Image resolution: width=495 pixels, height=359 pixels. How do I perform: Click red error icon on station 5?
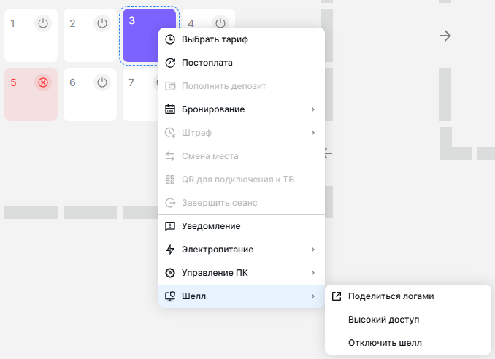43,82
